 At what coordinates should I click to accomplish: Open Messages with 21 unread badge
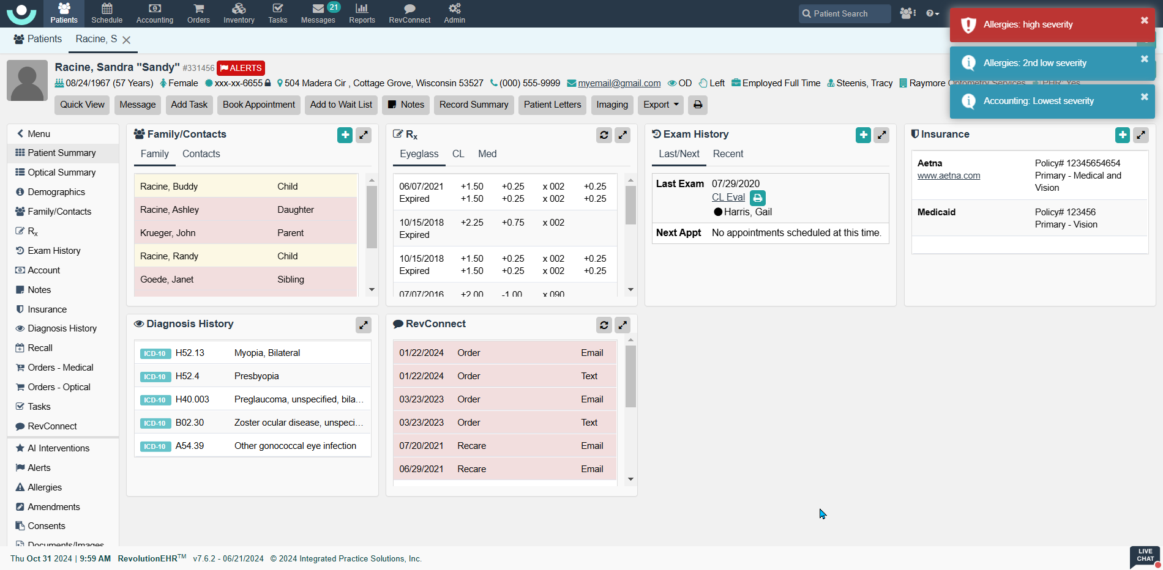pos(318,13)
